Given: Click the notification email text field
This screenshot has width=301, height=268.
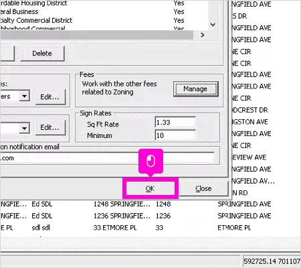Looking at the screenshot, I should [107, 158].
